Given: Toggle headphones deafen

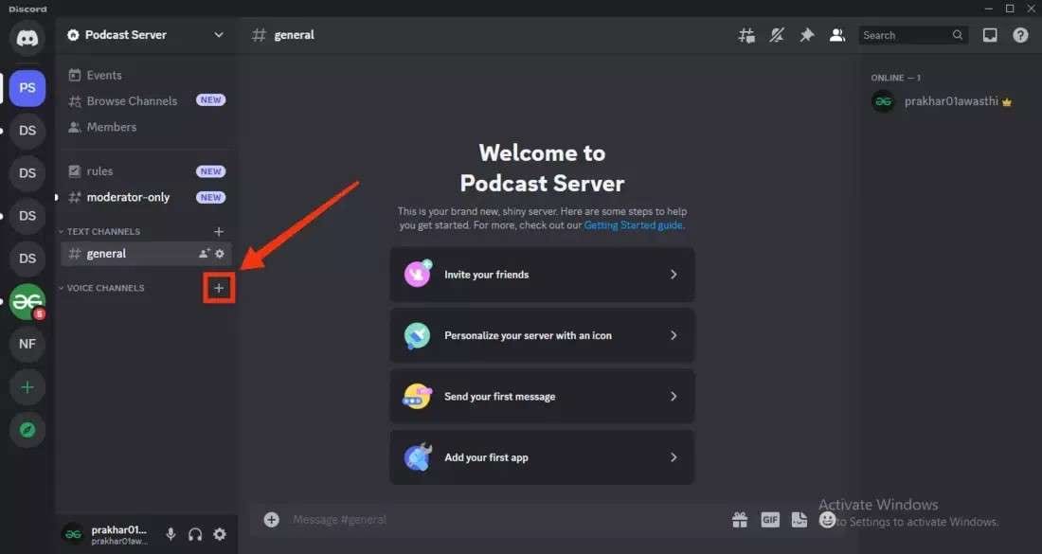Looking at the screenshot, I should [195, 534].
